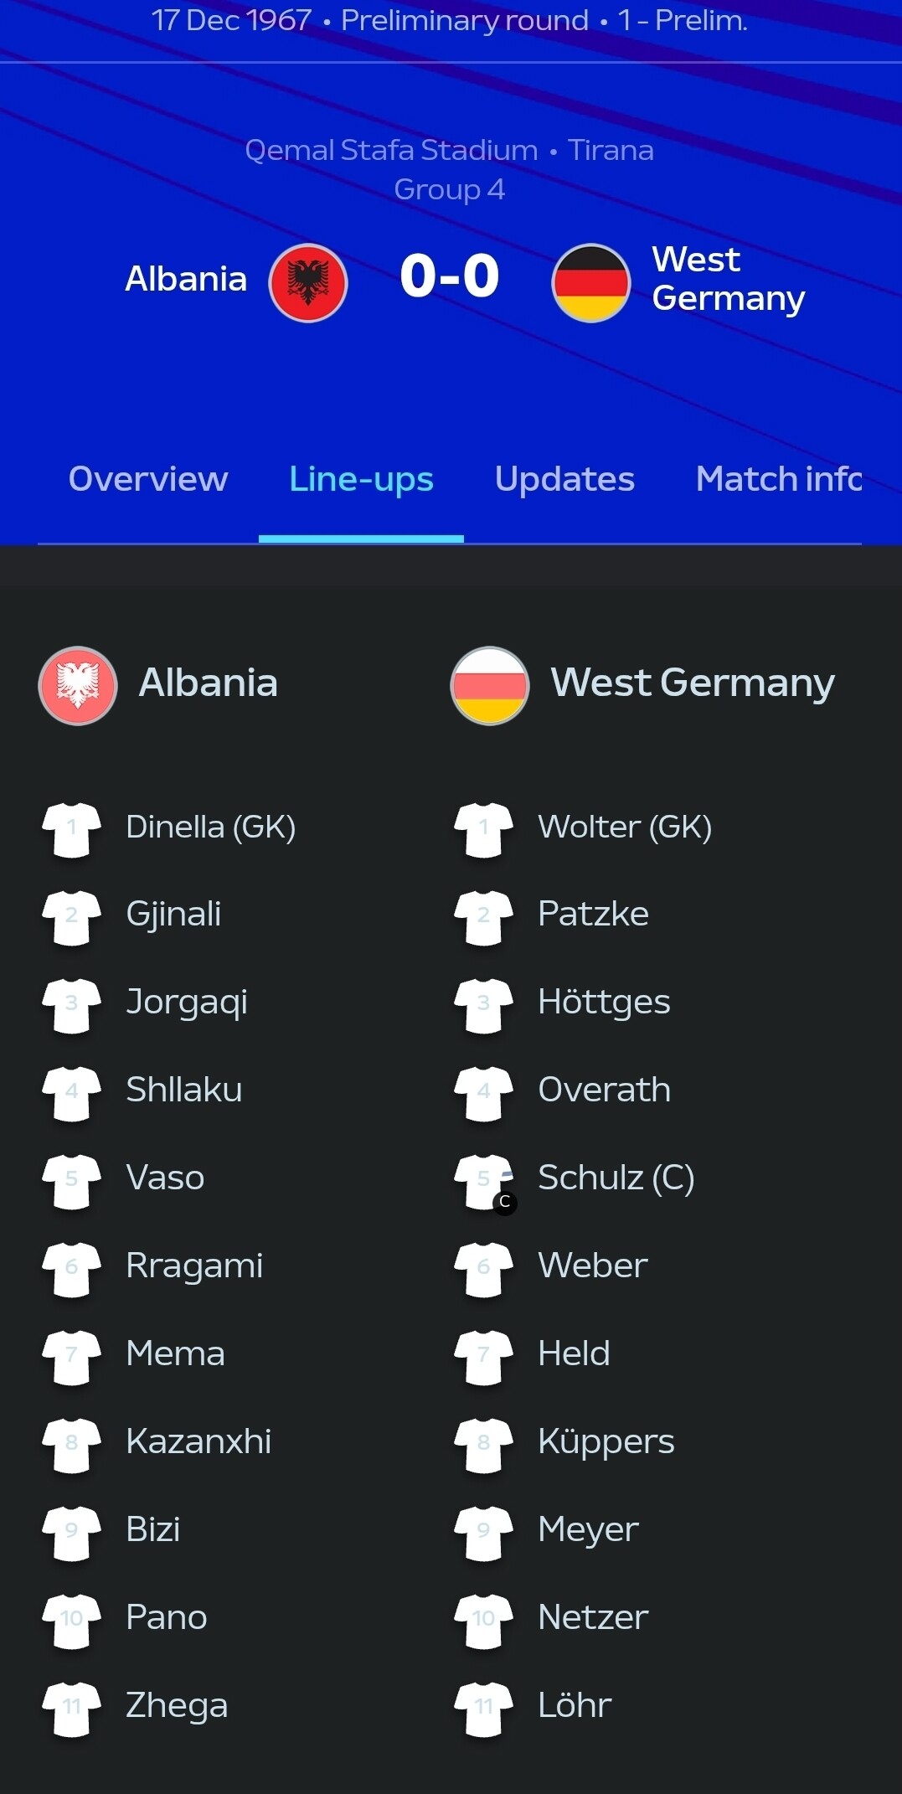Image resolution: width=902 pixels, height=1794 pixels.
Task: Tap the West Germany team name in header
Action: tap(728, 279)
